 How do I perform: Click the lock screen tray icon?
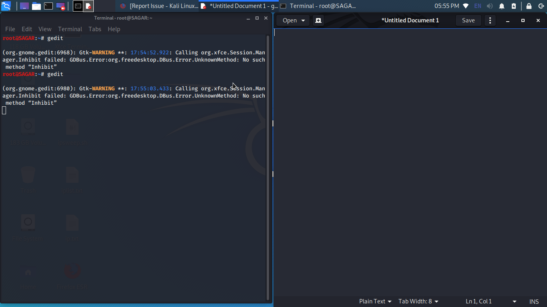tap(529, 6)
